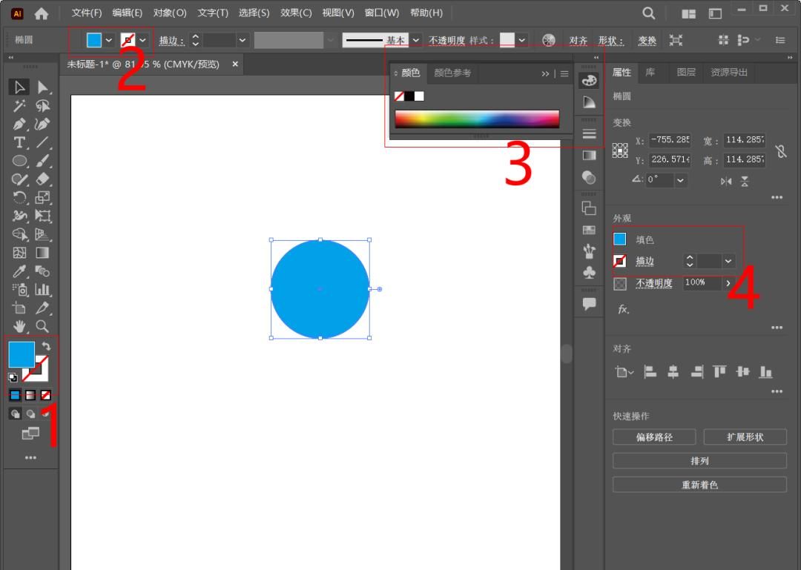Click horizontal align left icon

point(650,372)
